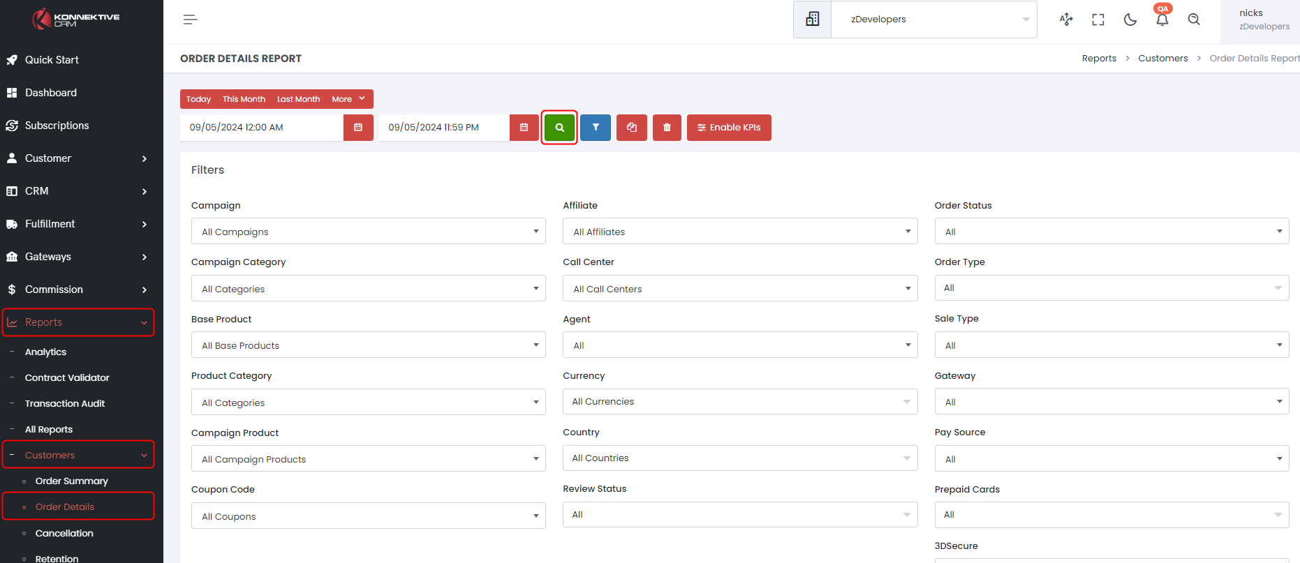Image resolution: width=1300 pixels, height=563 pixels.
Task: Open the start date calendar picker
Action: tap(358, 128)
